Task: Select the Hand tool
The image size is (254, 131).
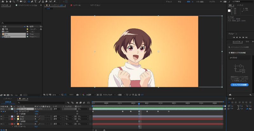Action: 10,2
